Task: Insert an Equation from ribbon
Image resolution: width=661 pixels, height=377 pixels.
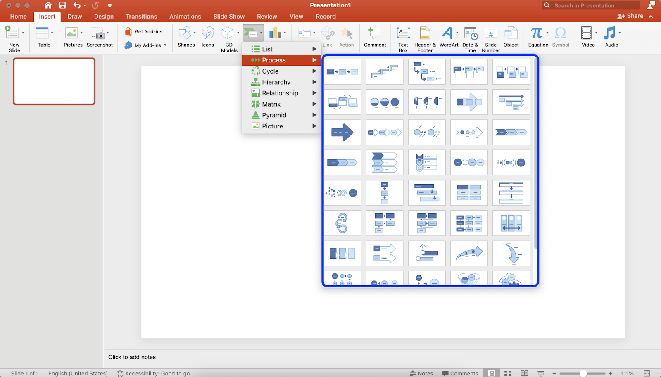Action: coord(537,33)
